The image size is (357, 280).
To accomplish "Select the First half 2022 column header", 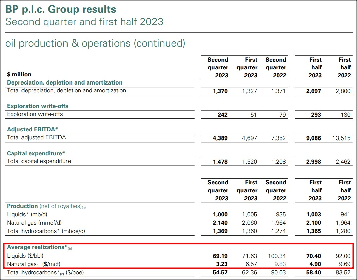I will [344, 66].
